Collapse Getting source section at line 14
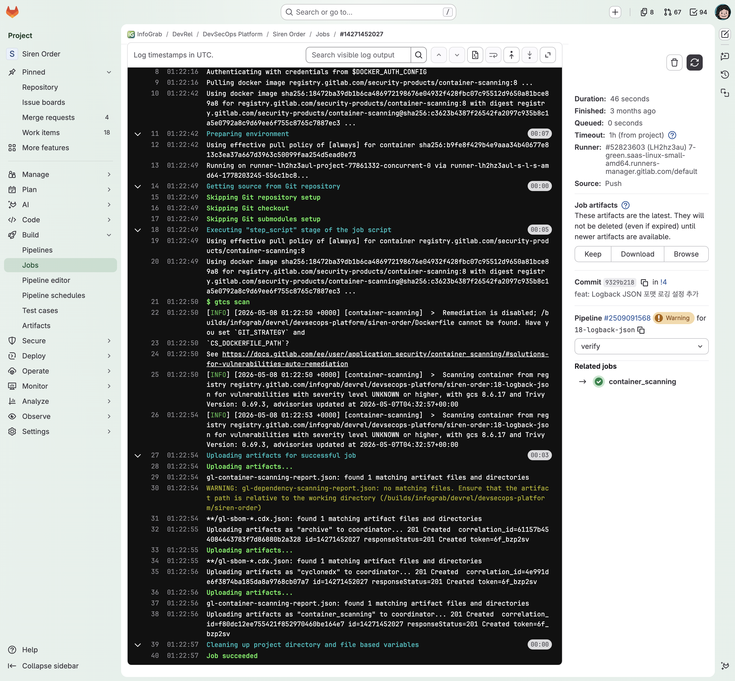This screenshot has height=681, width=735. (137, 187)
